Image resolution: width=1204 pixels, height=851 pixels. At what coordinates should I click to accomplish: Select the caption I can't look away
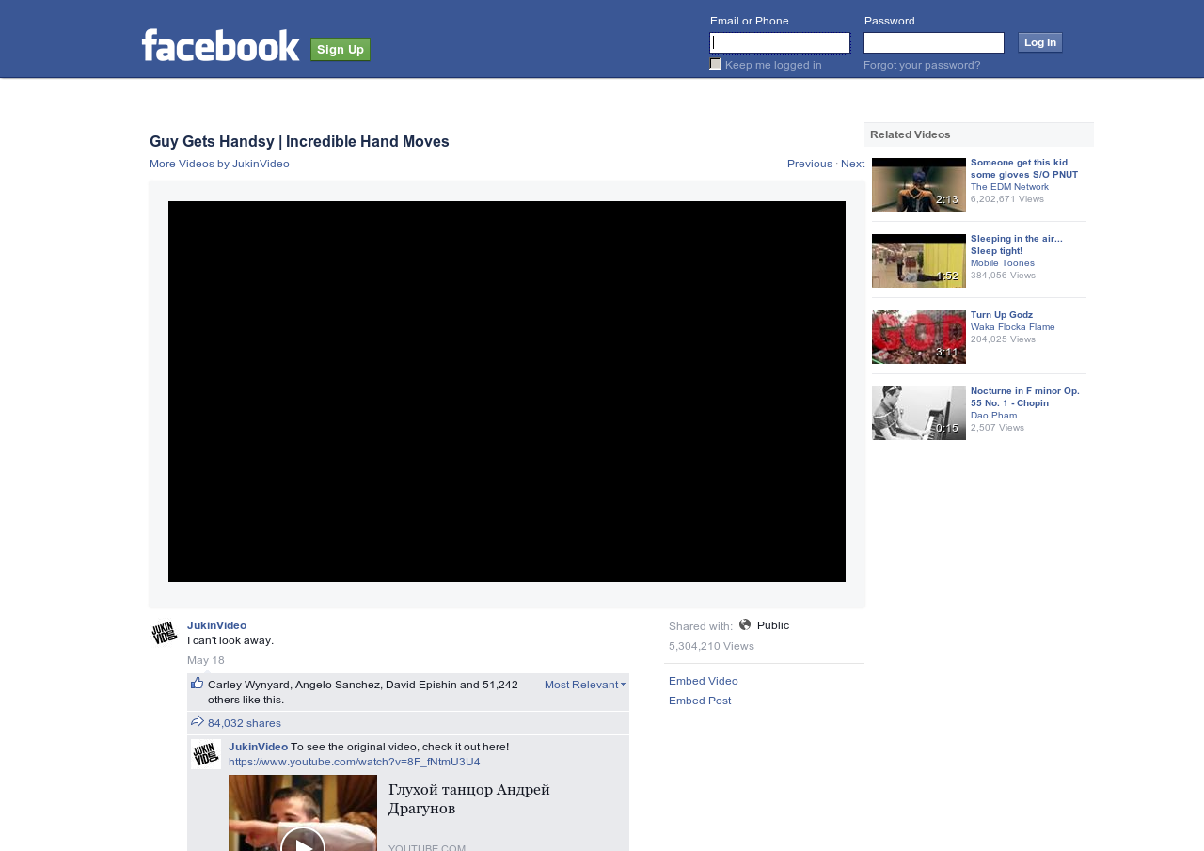(230, 640)
